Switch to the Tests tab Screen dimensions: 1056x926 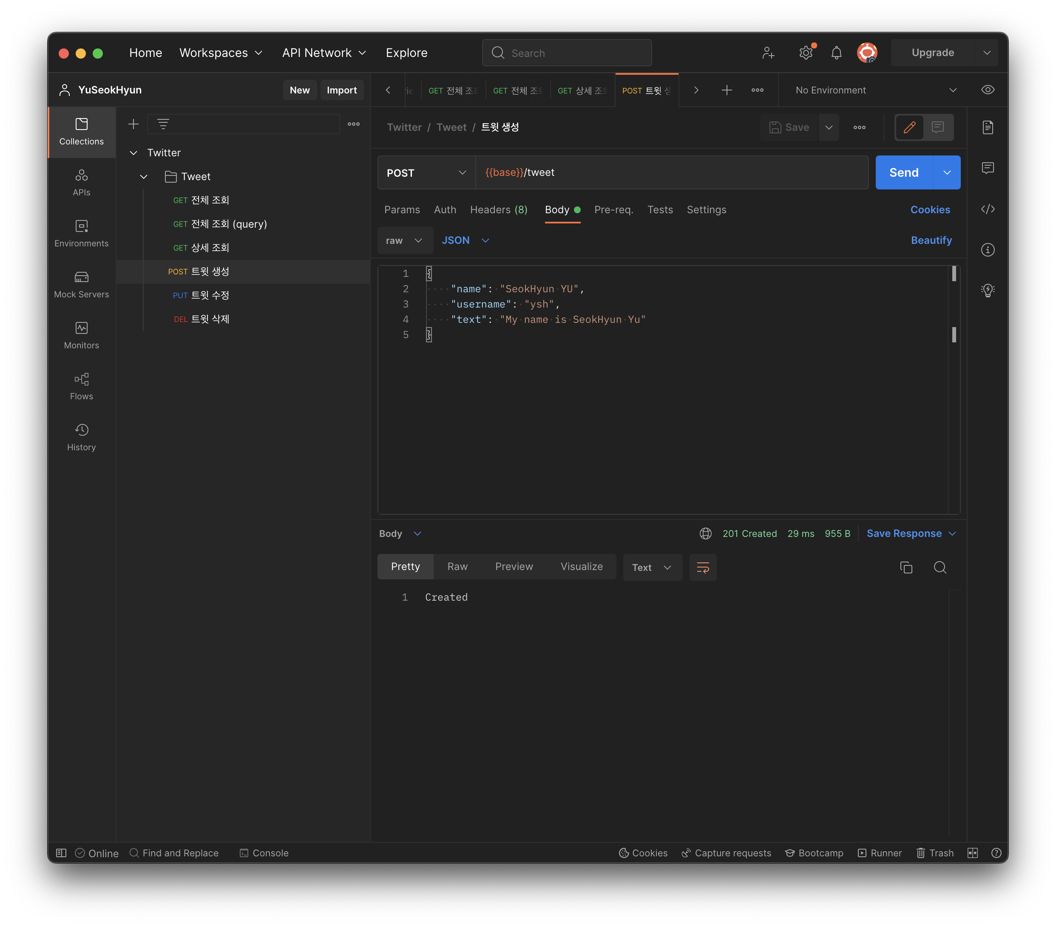(x=660, y=209)
